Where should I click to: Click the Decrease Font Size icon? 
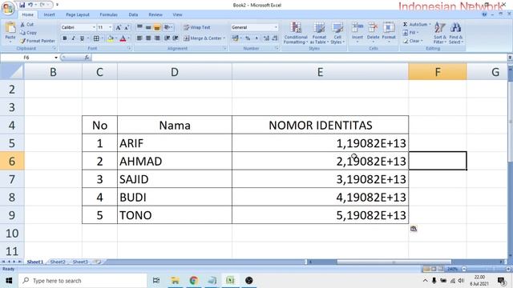(127, 27)
